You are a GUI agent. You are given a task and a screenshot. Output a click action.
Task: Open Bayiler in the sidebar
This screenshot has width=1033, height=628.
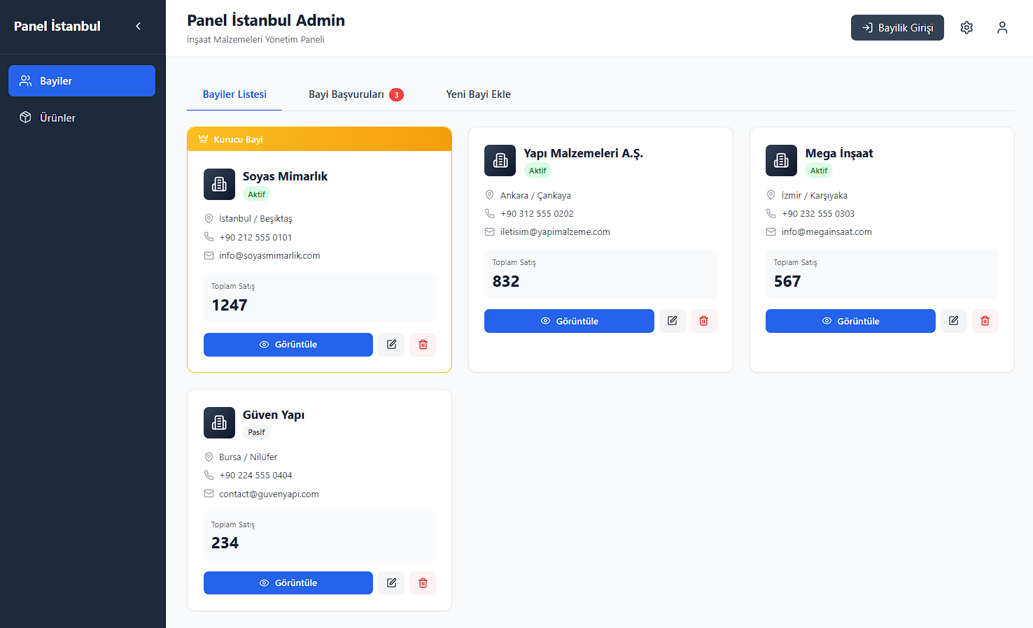pyautogui.click(x=82, y=81)
